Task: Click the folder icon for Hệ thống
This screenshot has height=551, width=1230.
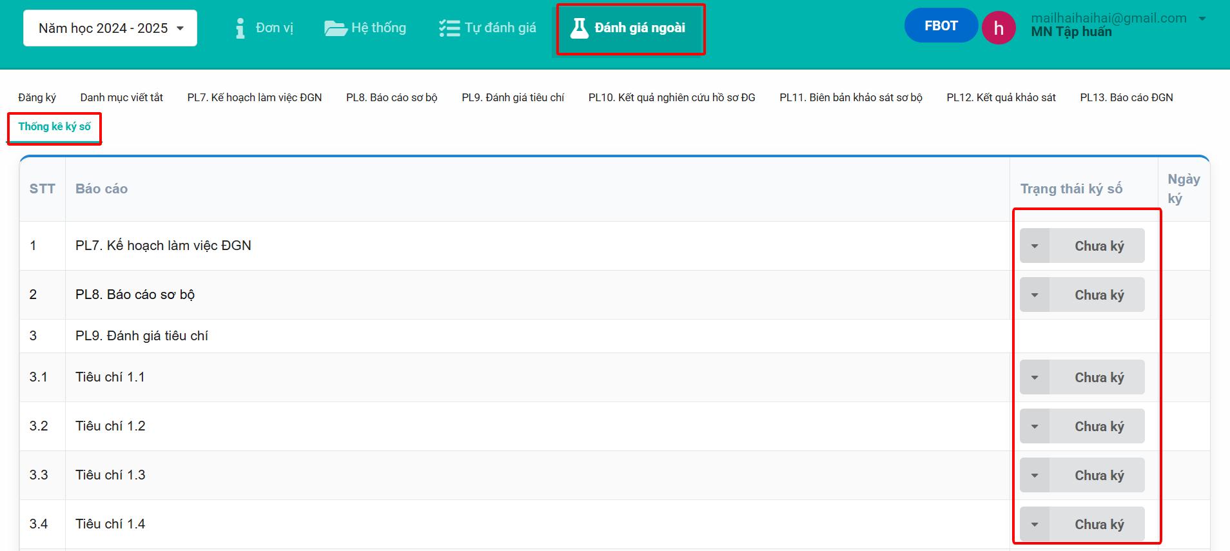Action: 335,28
